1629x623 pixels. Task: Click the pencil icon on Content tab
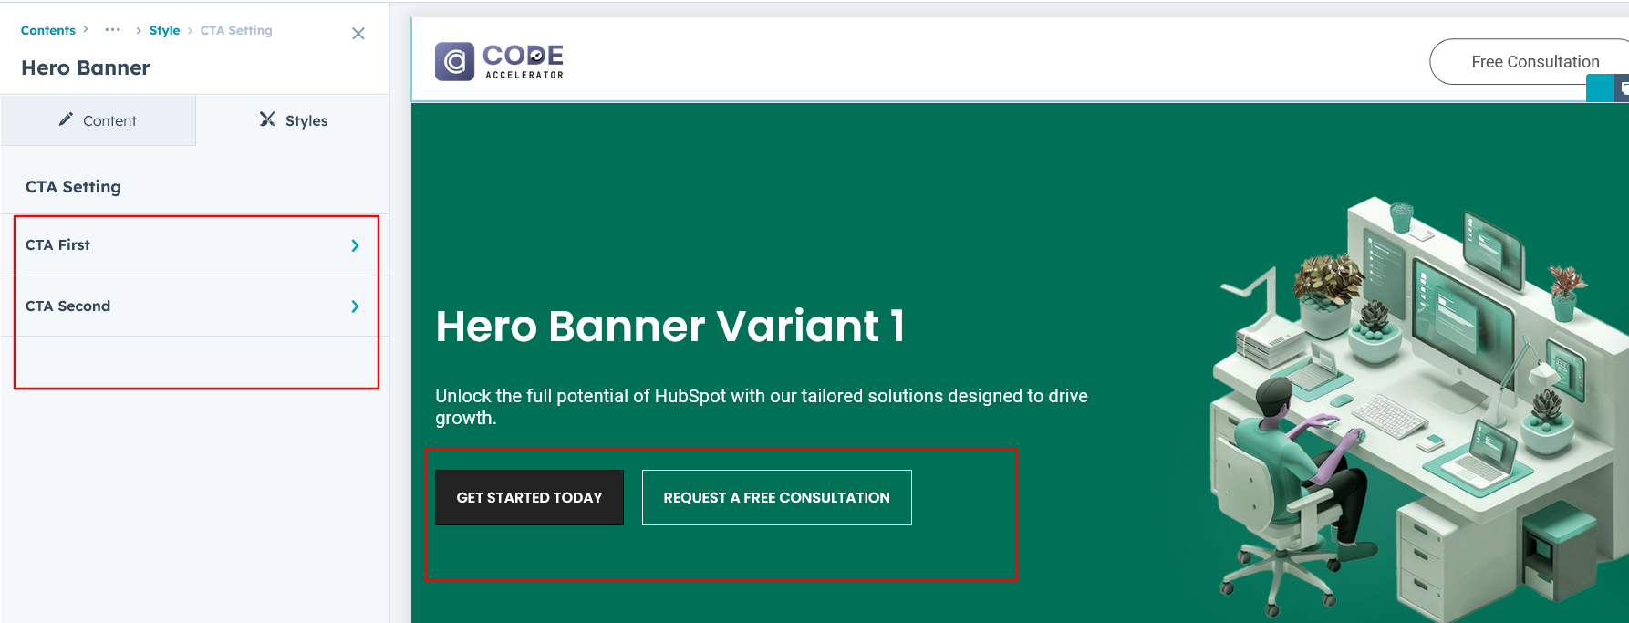pyautogui.click(x=66, y=119)
